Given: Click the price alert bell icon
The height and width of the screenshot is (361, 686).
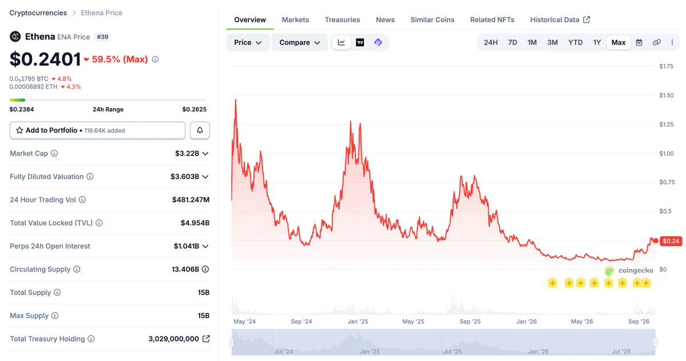Looking at the screenshot, I should 200,130.
